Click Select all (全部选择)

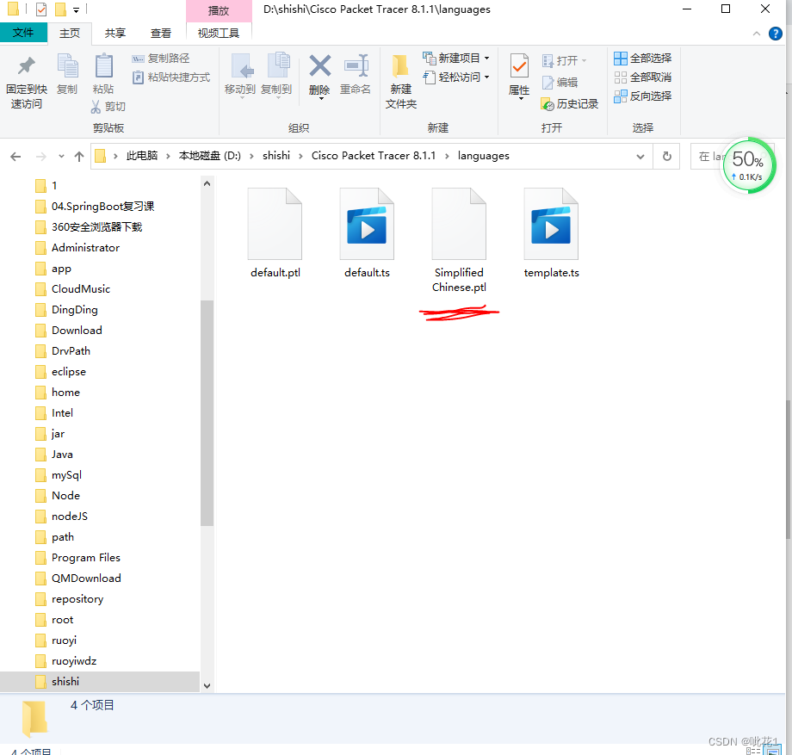click(642, 59)
